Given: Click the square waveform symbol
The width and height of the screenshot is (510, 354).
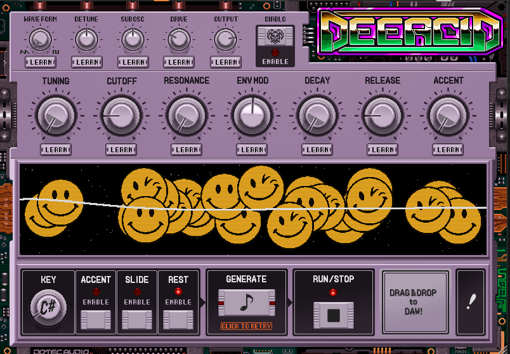Looking at the screenshot, I should click(56, 52).
